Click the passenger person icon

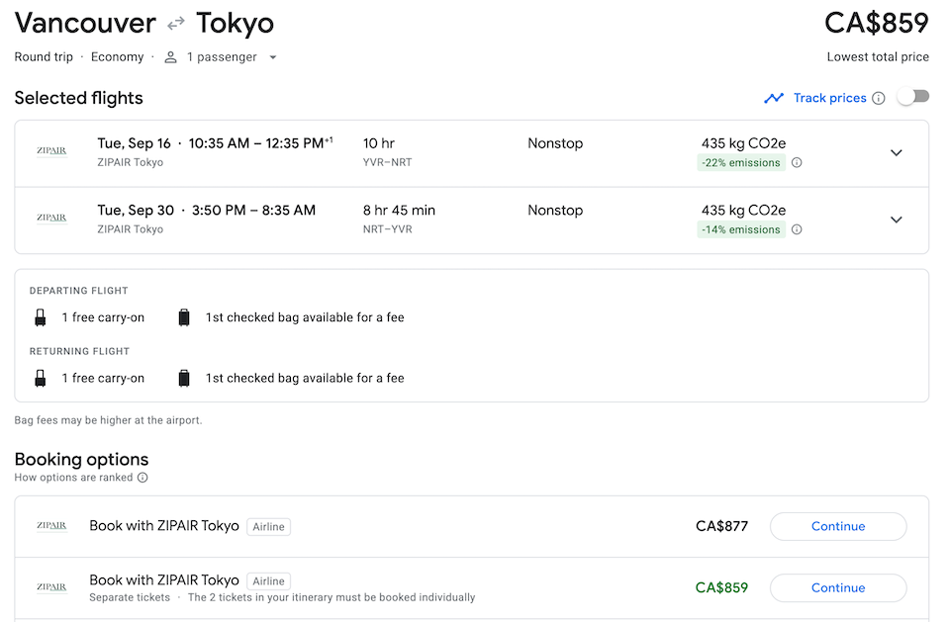point(171,57)
